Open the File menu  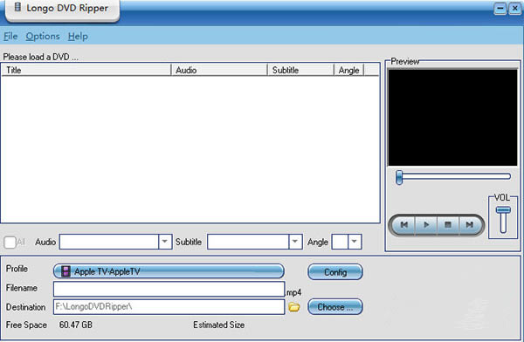coord(10,36)
